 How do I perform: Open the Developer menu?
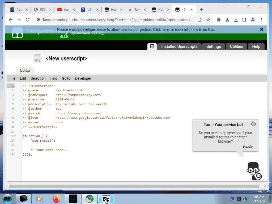tap(83, 78)
